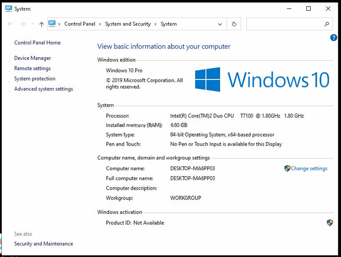Viewport: 341px width, 257px height.
Task: Click the search magnifier icon
Action: click(x=326, y=24)
